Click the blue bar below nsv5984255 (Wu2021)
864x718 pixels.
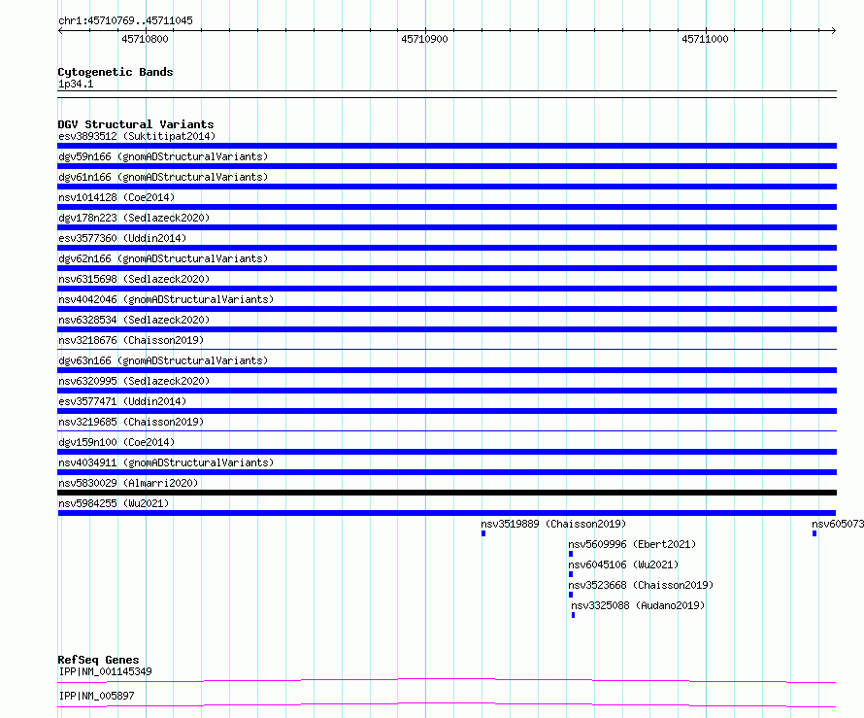pyautogui.click(x=447, y=513)
